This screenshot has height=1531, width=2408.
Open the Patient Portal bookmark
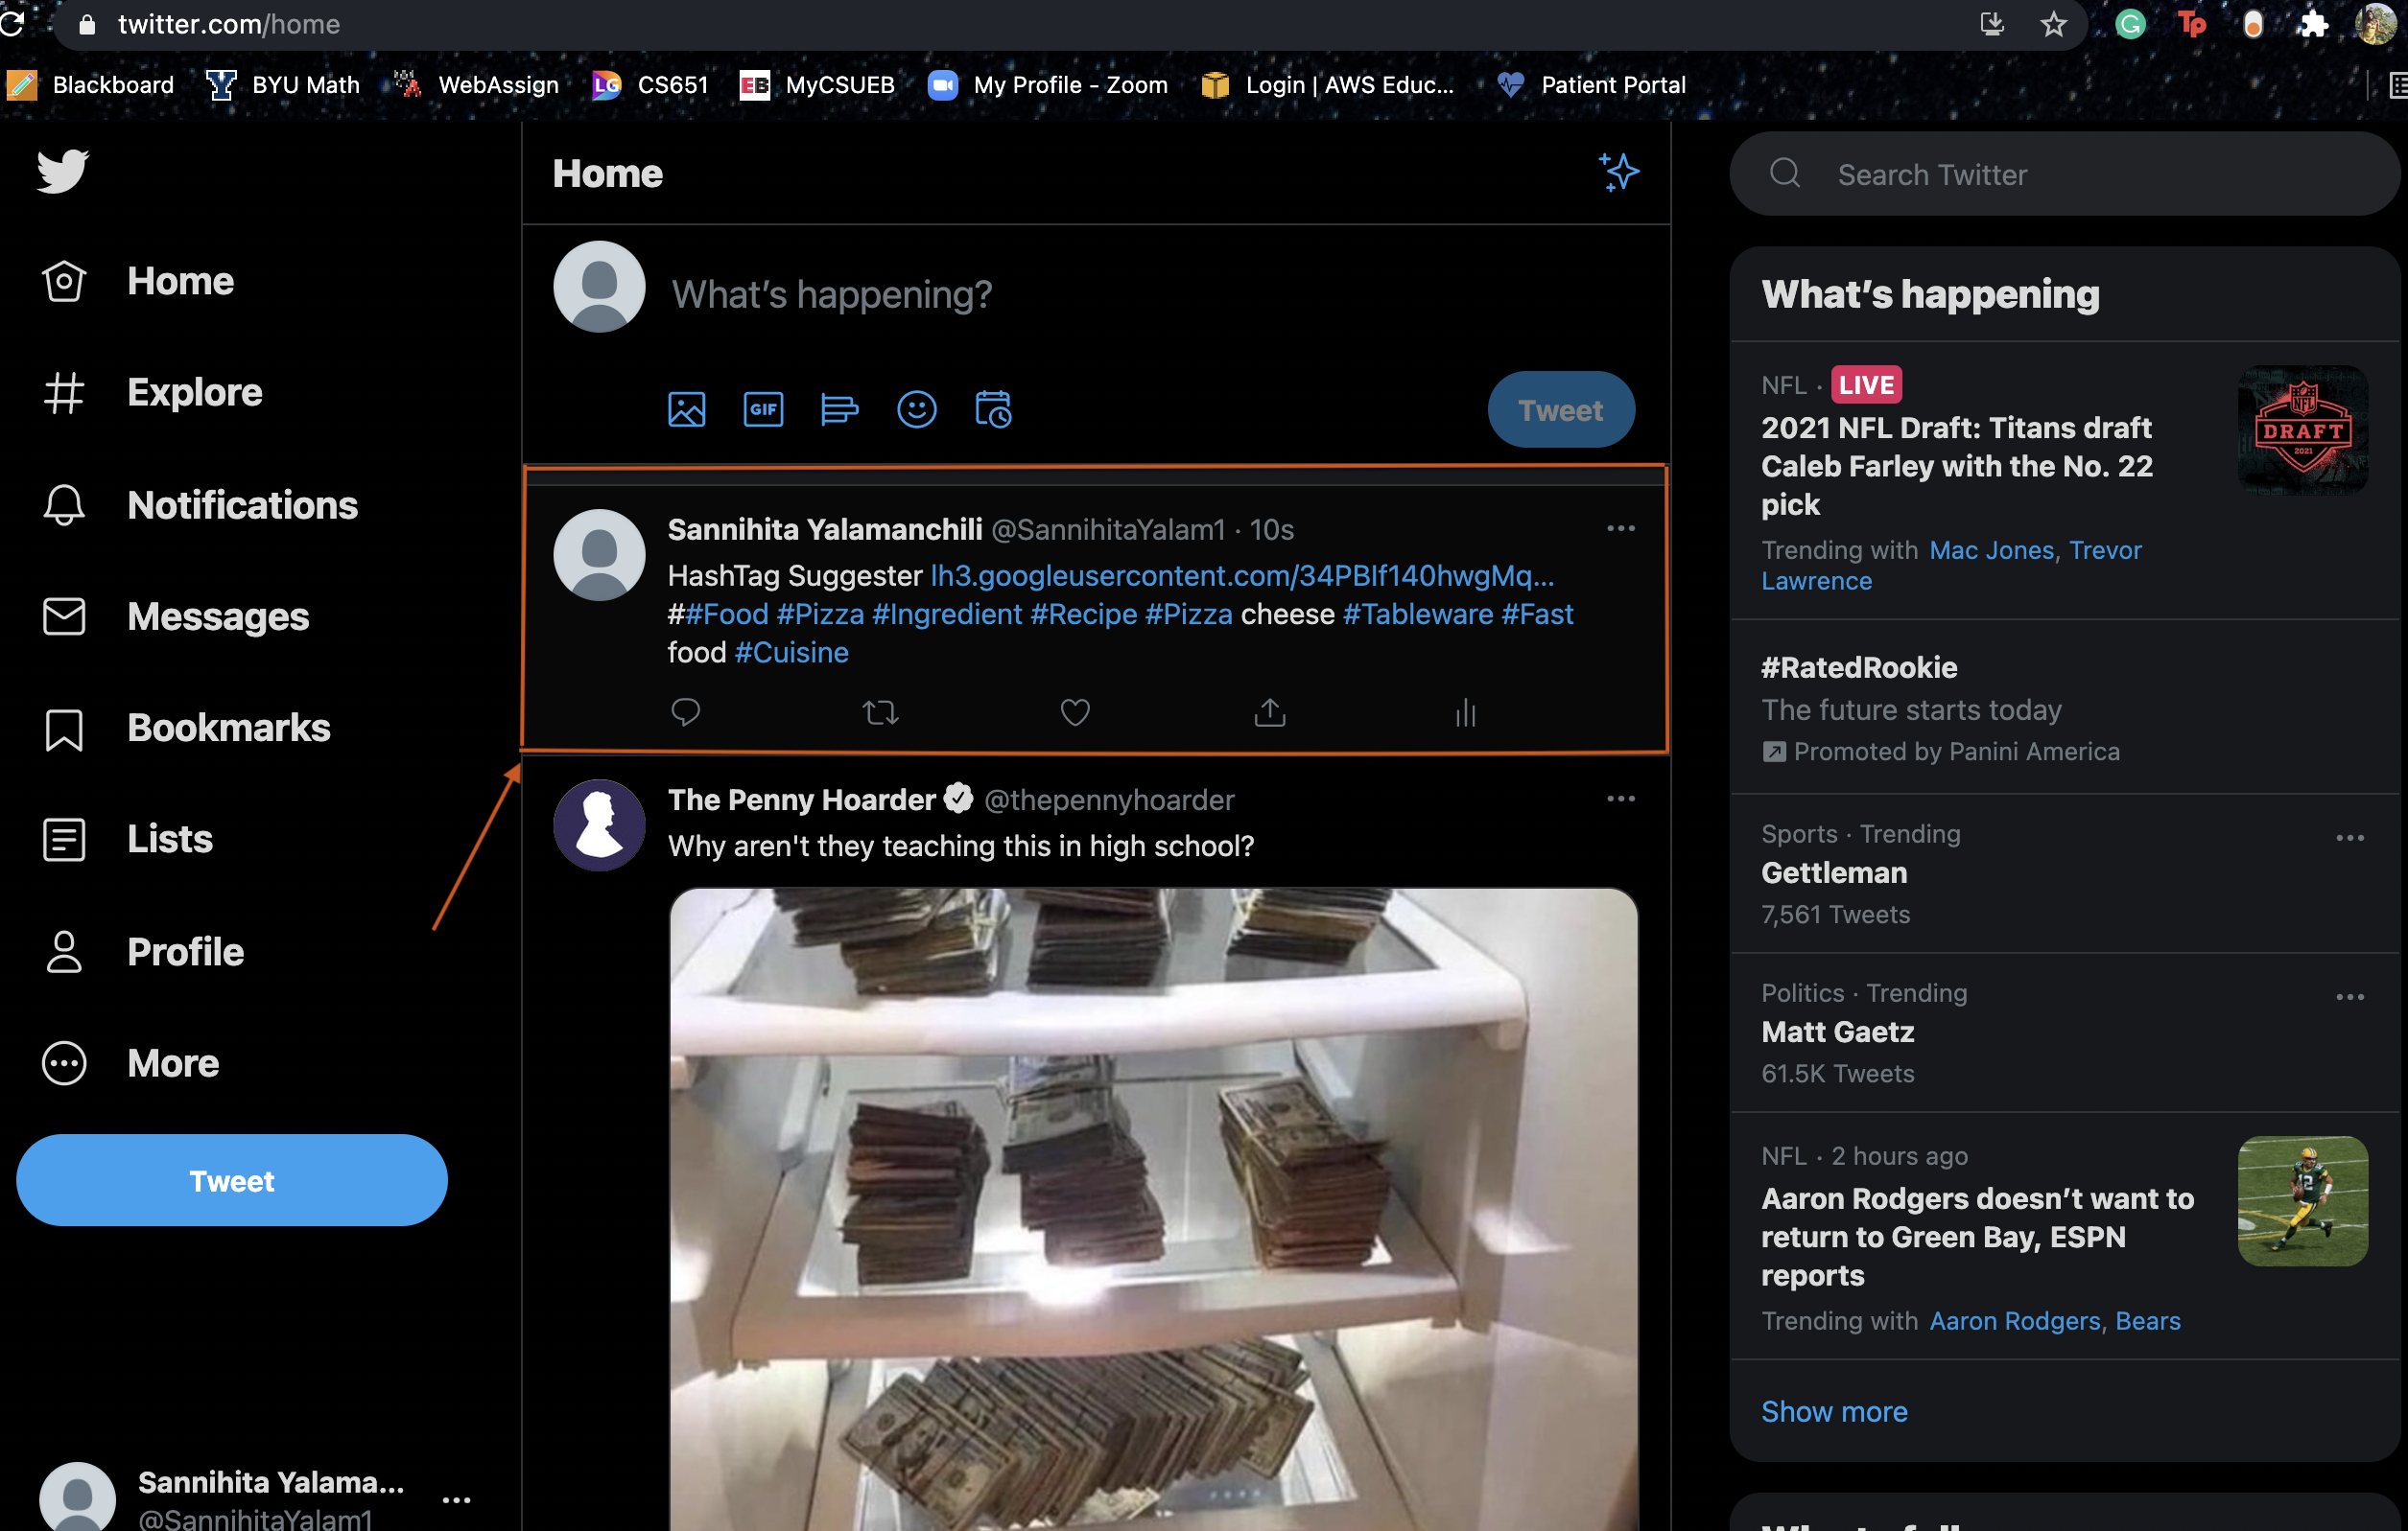coord(1591,85)
